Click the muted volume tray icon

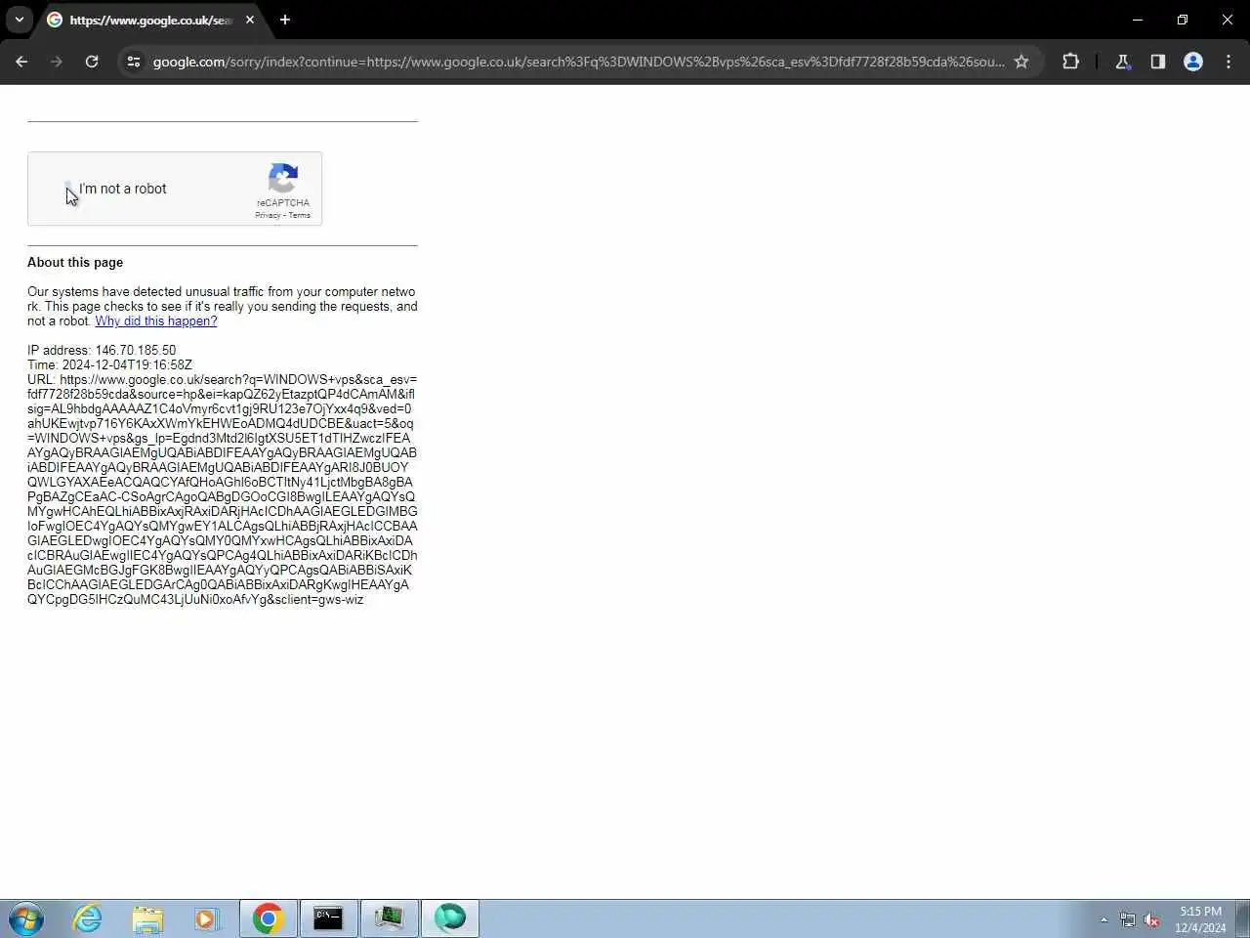click(1152, 919)
